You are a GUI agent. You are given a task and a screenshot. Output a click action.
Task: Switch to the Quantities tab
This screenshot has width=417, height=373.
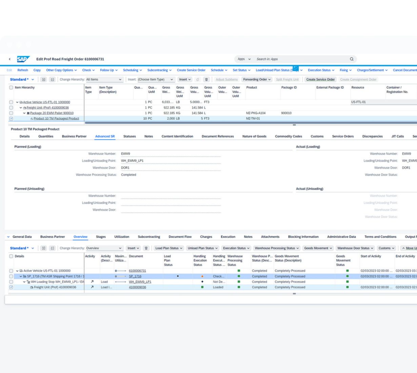point(46,136)
